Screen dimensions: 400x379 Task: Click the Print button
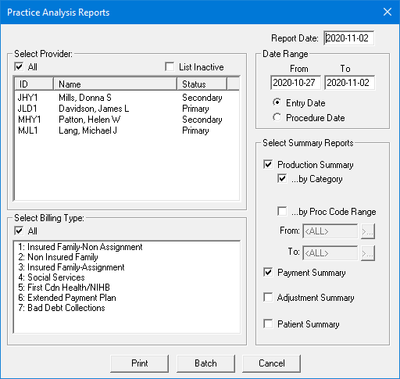pos(139,363)
